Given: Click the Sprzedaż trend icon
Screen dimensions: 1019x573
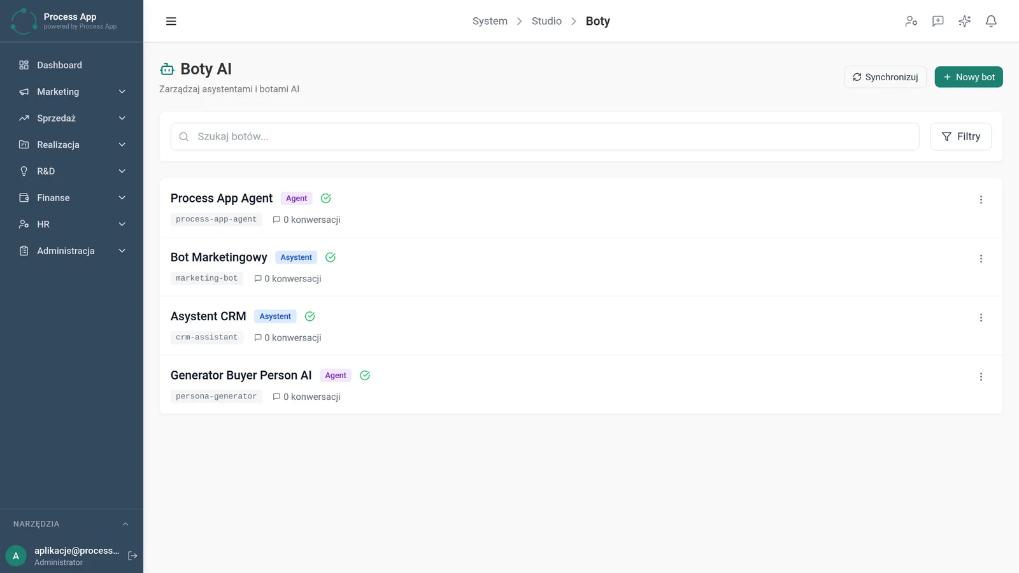Looking at the screenshot, I should click(x=24, y=118).
